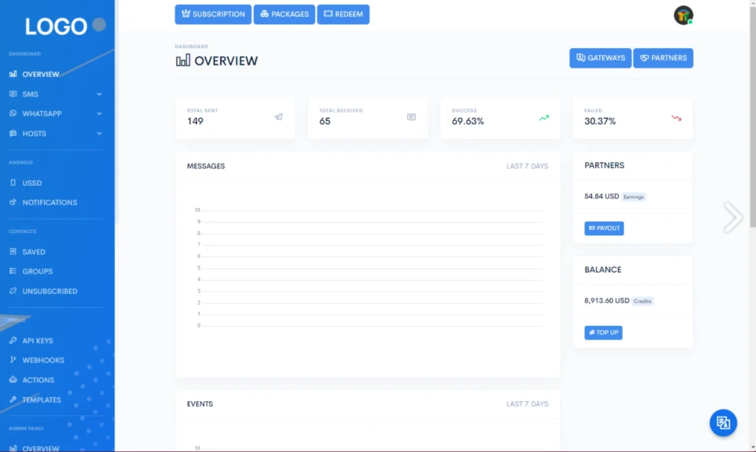Click the Unsubscribed link icon
This screenshot has height=452, width=756.
point(13,291)
